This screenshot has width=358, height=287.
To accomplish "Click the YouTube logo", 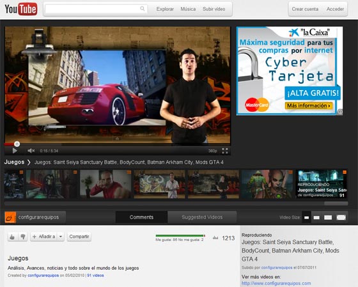I will 21,9.
